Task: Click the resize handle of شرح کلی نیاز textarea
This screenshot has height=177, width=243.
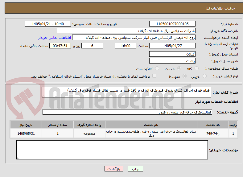Action: [x=43, y=96]
